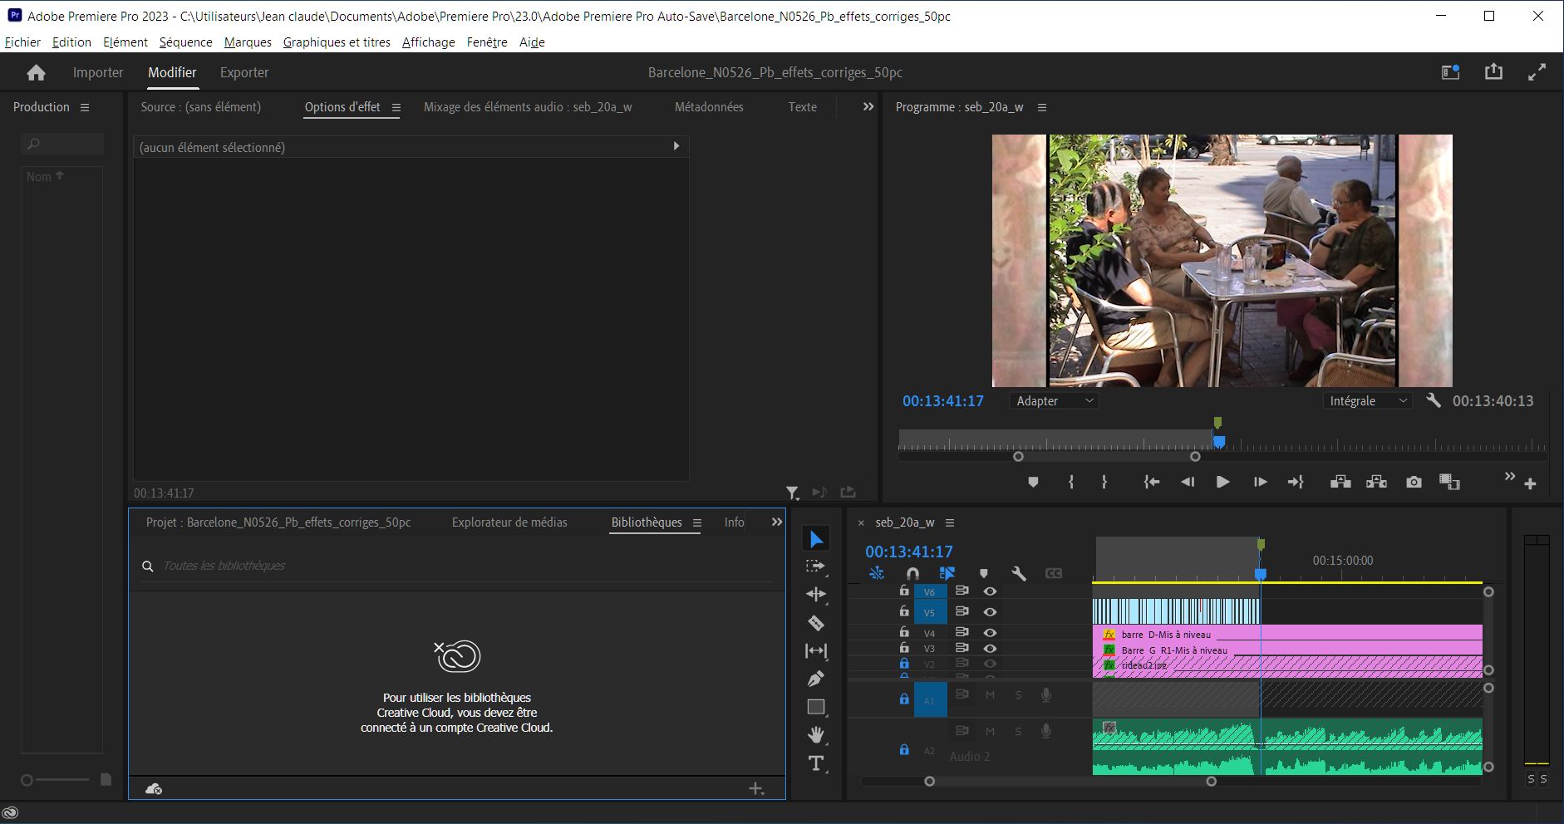Step back one frame

click(x=1188, y=482)
